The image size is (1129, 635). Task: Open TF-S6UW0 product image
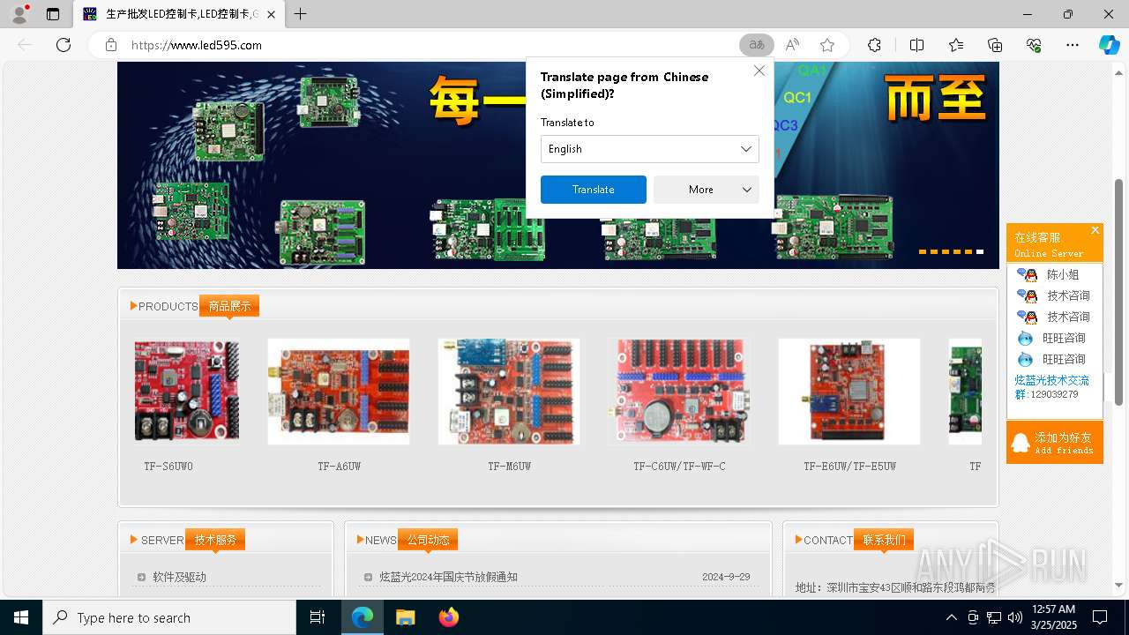pos(186,391)
